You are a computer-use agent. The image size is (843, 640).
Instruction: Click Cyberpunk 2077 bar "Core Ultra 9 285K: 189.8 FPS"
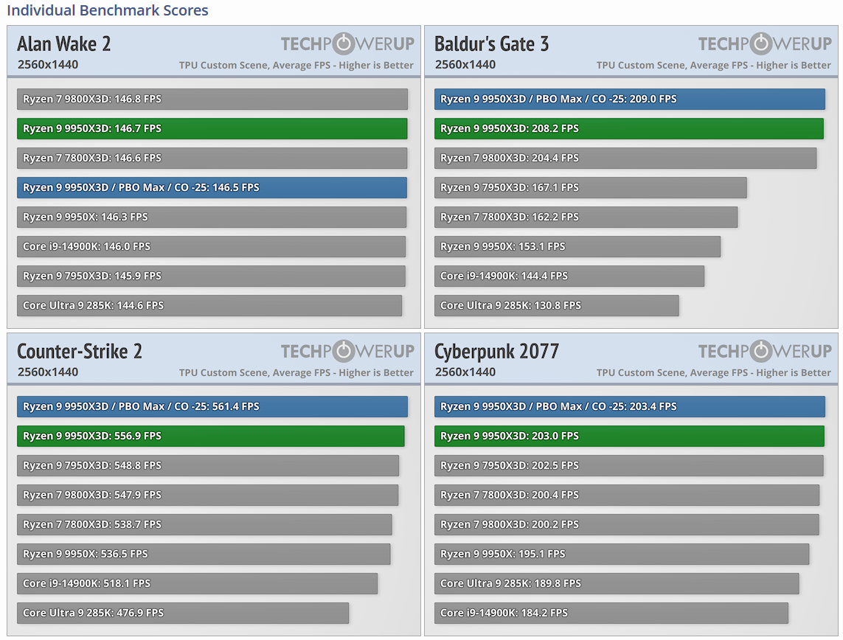pos(617,583)
